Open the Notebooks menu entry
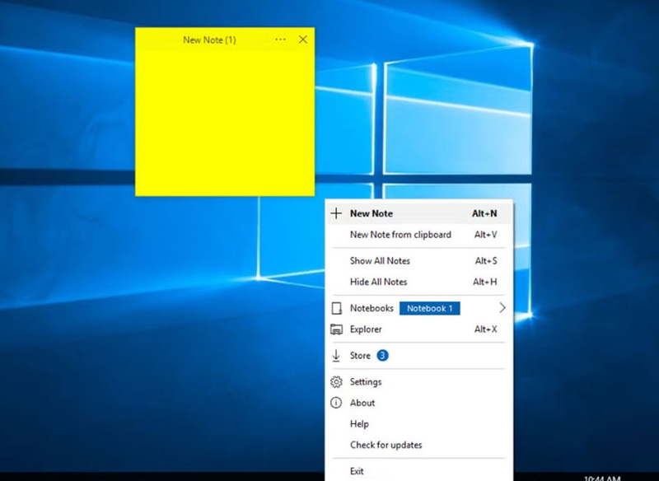 (419, 308)
